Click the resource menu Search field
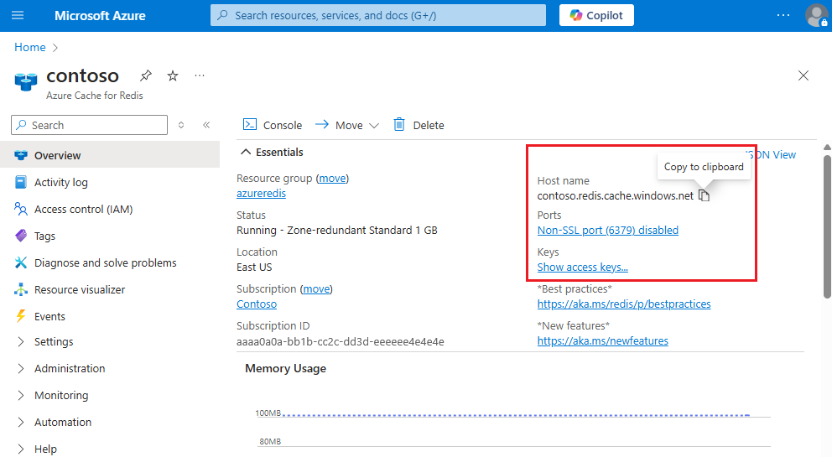The width and height of the screenshot is (832, 457). (89, 125)
